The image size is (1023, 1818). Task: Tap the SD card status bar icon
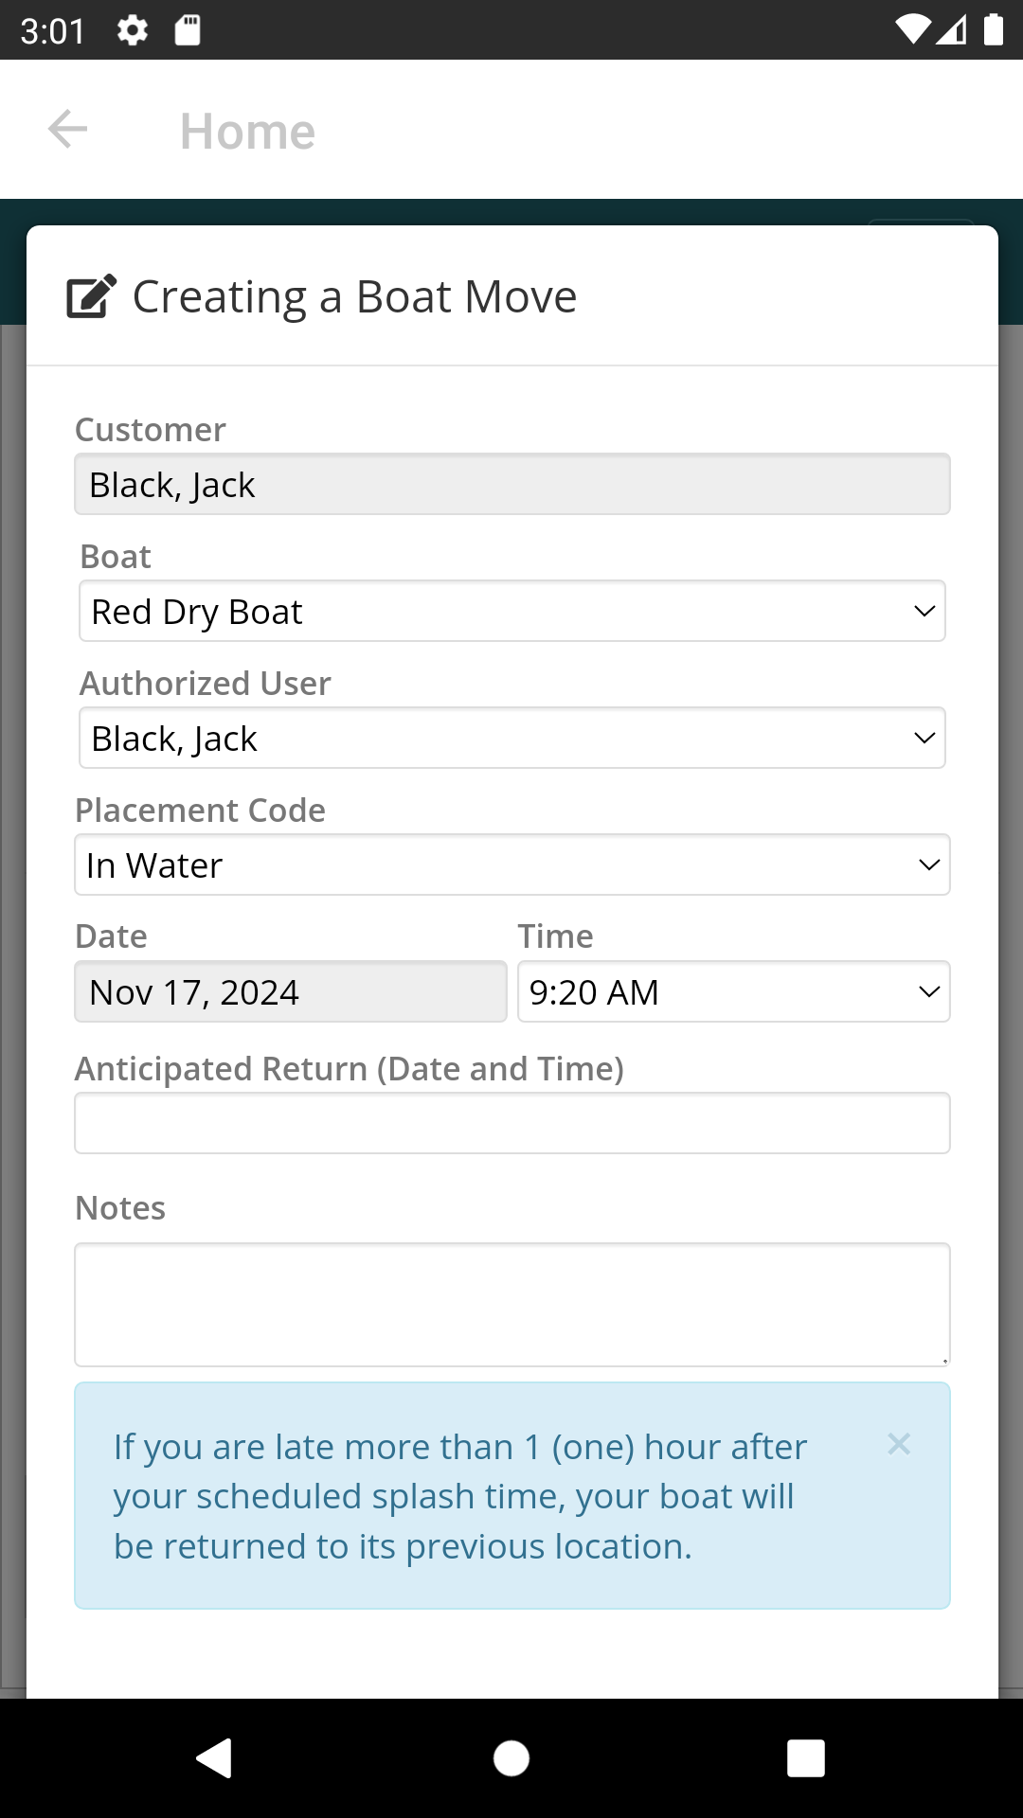(x=188, y=30)
